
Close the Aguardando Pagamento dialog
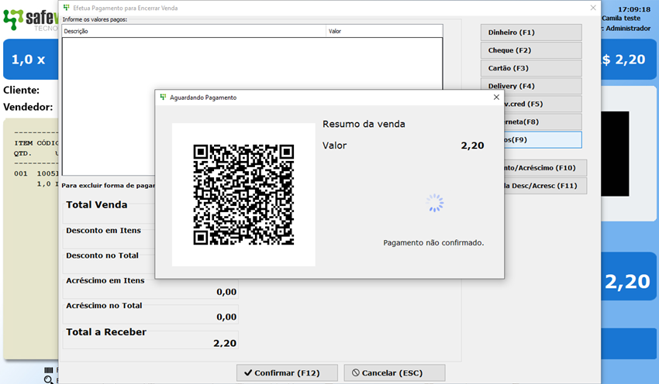pyautogui.click(x=496, y=98)
